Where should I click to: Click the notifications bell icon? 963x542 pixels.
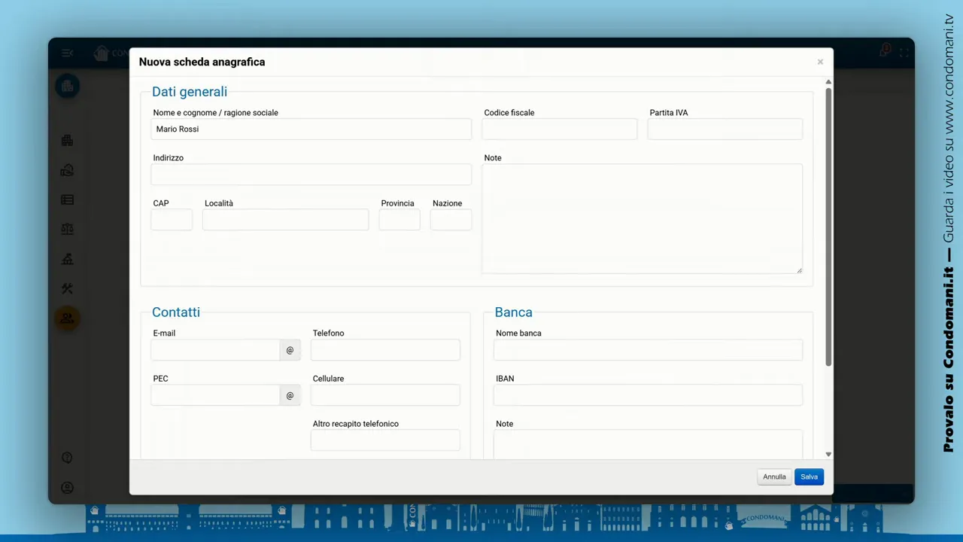click(x=885, y=51)
